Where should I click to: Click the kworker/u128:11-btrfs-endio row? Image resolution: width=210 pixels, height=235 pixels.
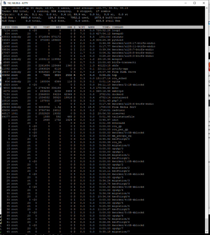[102, 46]
